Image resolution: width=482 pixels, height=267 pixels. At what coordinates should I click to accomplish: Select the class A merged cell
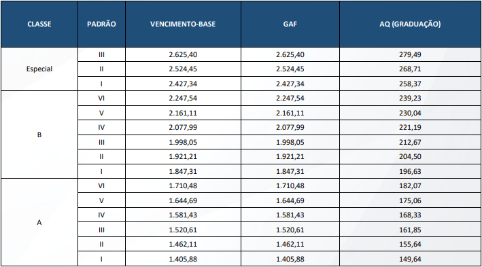tap(39, 222)
